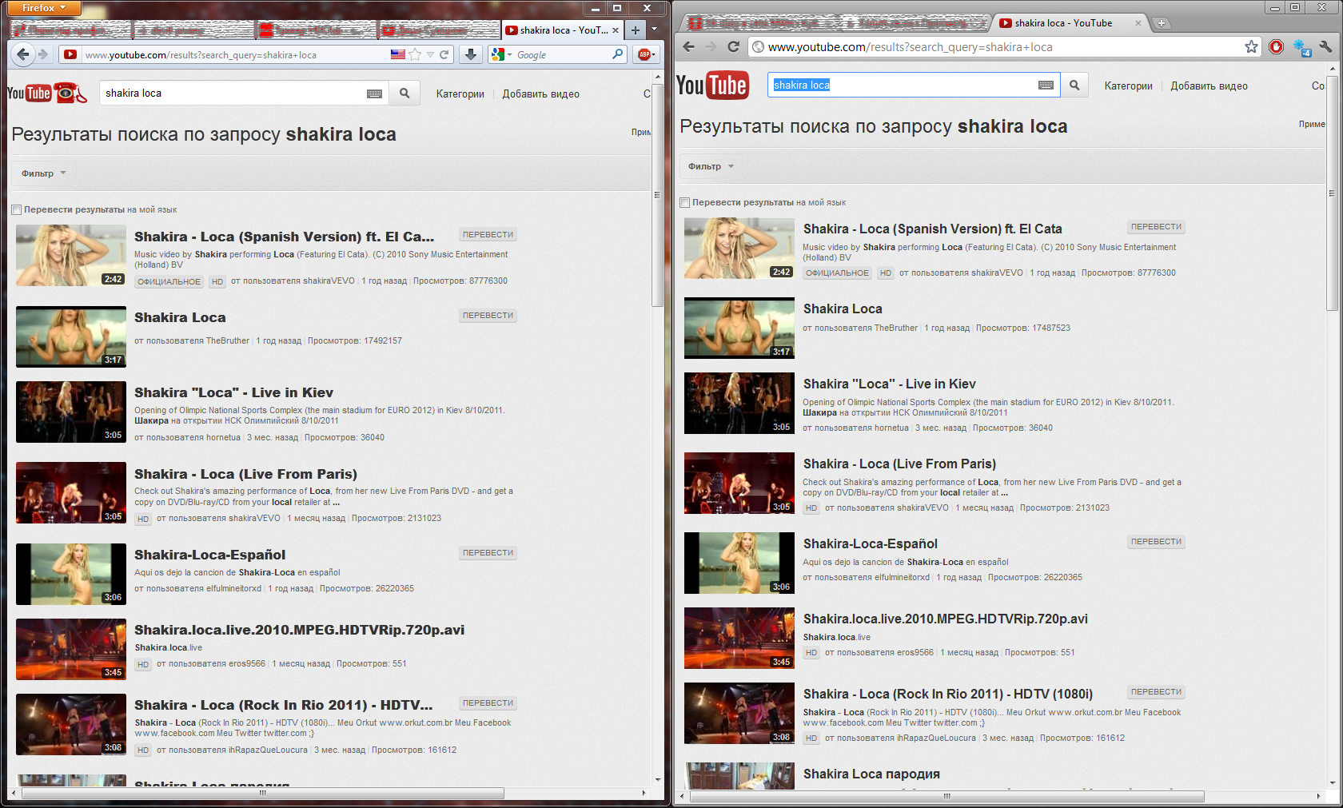This screenshot has height=808, width=1343.
Task: Click the US flag icon in Firefox address bar
Action: pos(398,54)
